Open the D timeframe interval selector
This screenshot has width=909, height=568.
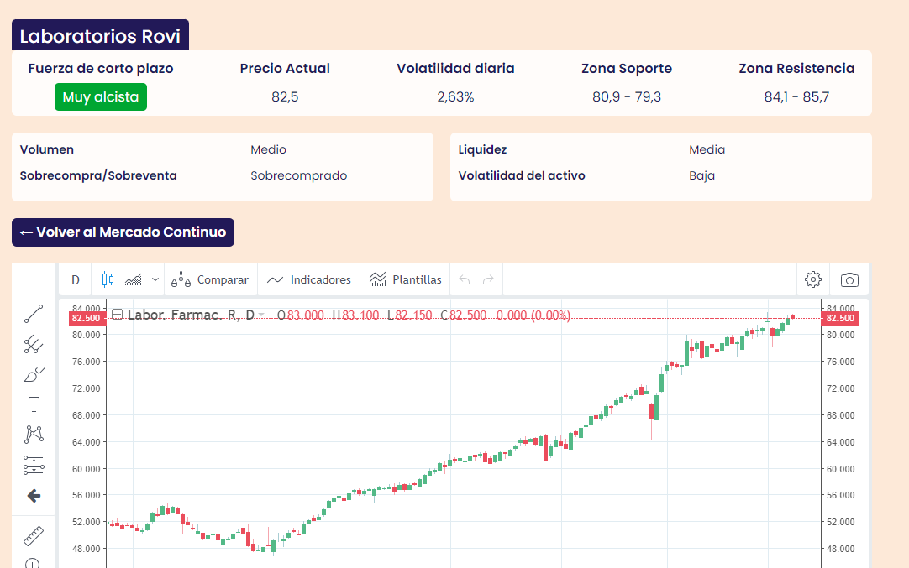coord(76,280)
